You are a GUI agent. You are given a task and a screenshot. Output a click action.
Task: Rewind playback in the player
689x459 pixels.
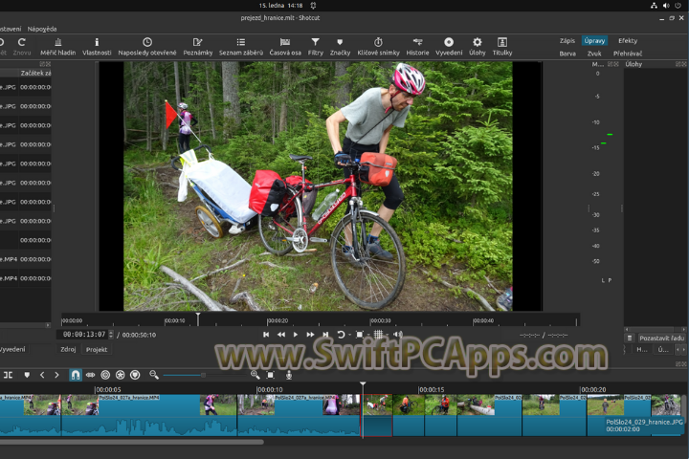coord(281,335)
